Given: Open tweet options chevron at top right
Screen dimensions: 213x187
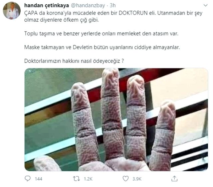Looking at the screenshot, I should (x=206, y=5).
